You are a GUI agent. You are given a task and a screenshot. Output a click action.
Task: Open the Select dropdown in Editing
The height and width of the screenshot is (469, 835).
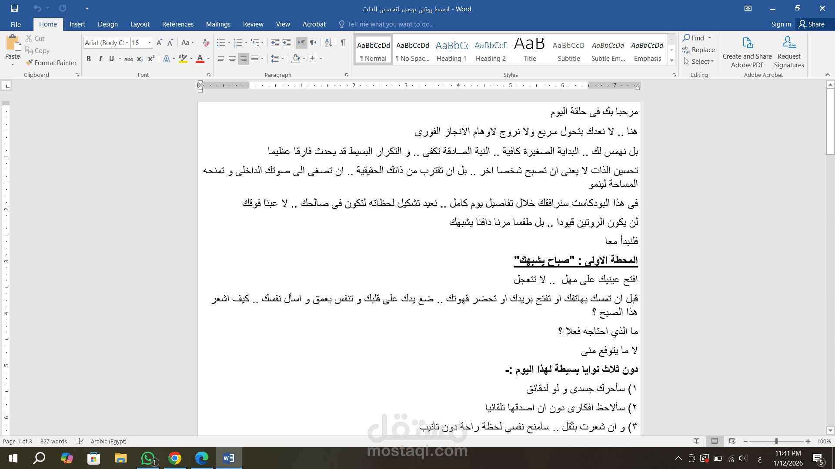698,62
